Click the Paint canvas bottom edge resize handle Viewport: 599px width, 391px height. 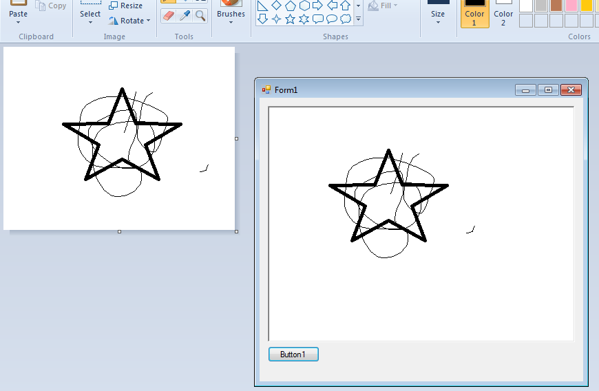click(x=120, y=231)
